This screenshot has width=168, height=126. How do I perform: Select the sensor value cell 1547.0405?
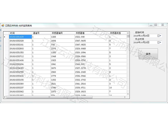(x=91, y=41)
